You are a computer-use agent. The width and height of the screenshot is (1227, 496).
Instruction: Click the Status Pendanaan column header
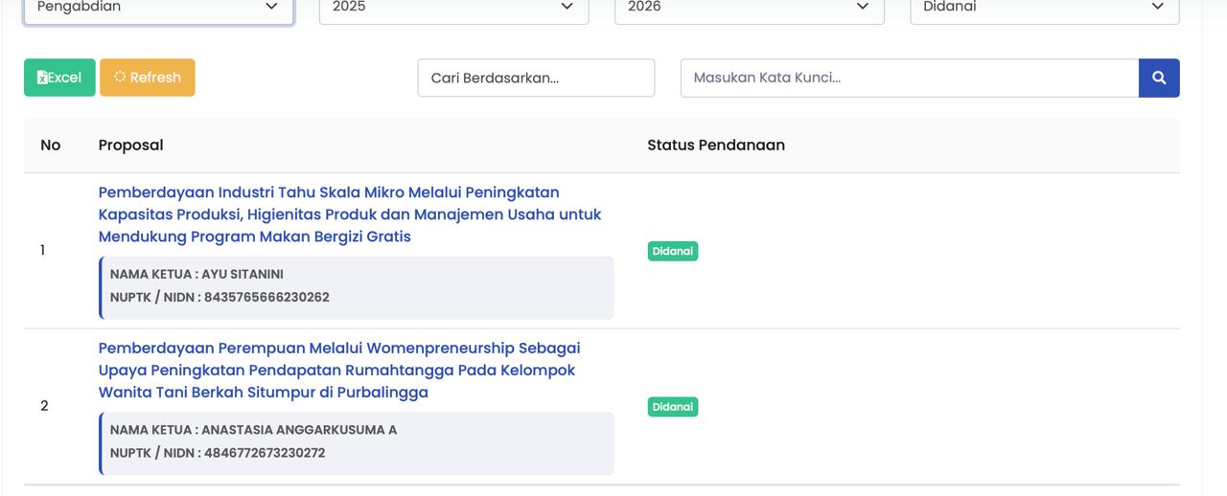715,145
